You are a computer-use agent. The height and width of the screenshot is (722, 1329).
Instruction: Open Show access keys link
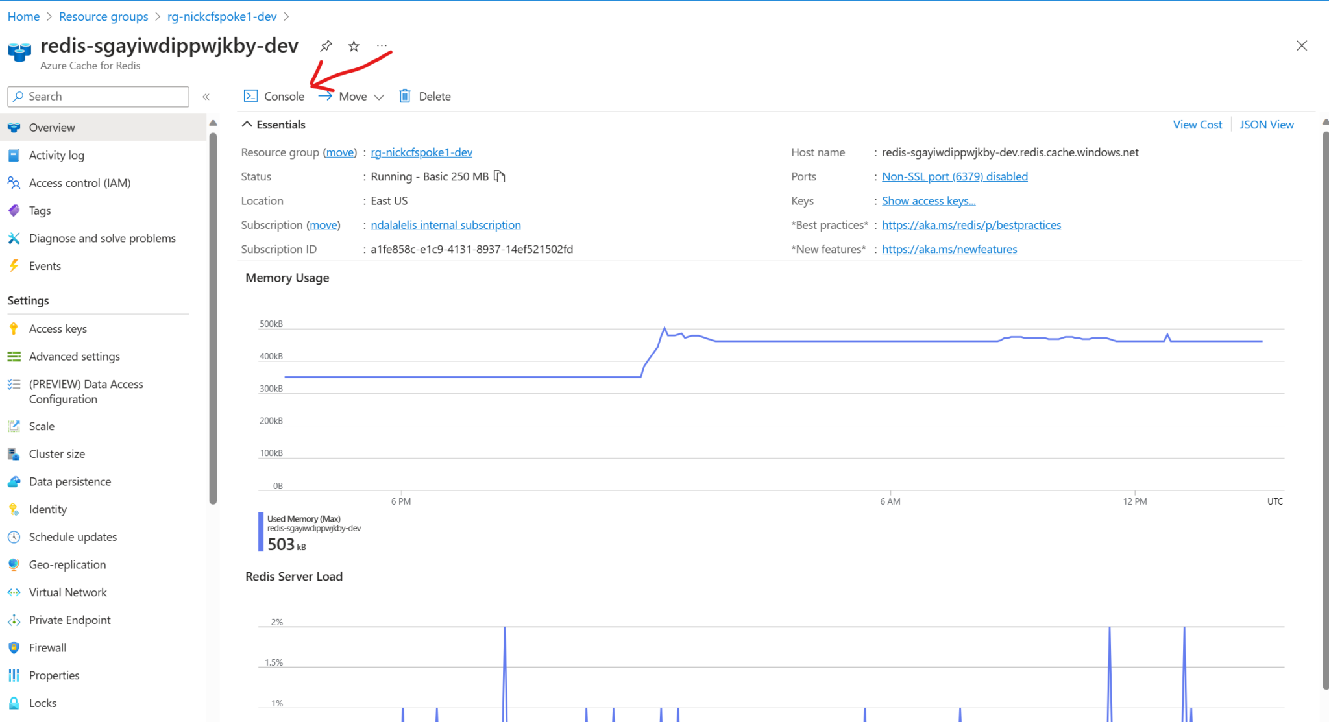(x=928, y=200)
